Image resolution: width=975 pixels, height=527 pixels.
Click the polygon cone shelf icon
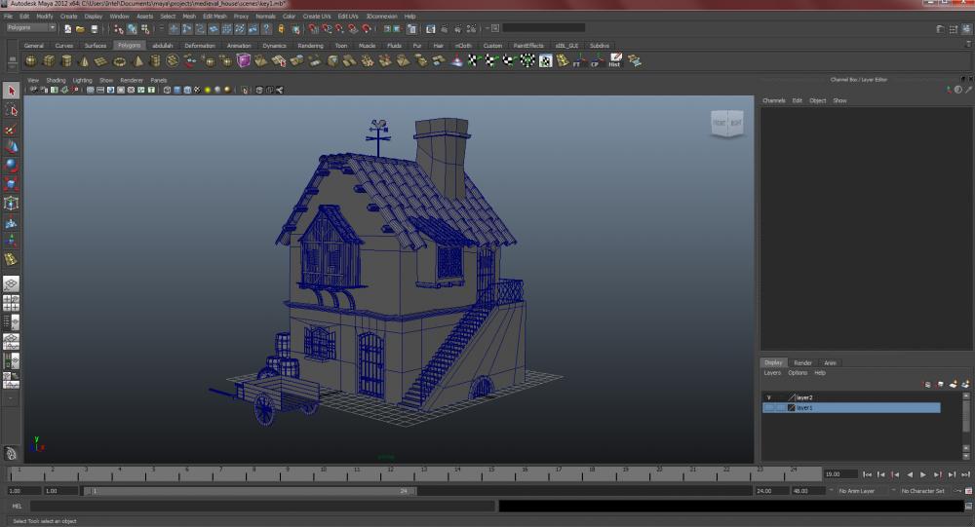pyautogui.click(x=84, y=60)
